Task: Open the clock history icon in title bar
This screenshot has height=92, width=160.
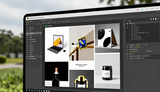Action: pyautogui.click(x=142, y=9)
